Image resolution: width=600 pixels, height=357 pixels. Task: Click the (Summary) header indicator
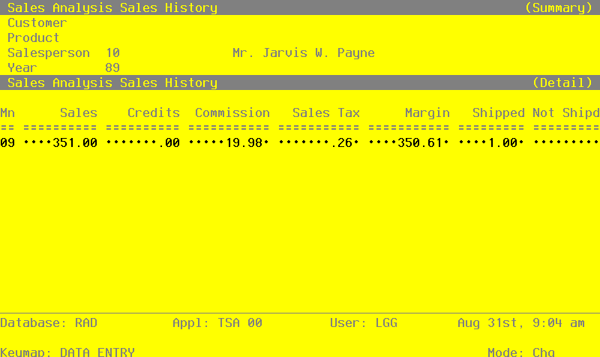point(559,7)
